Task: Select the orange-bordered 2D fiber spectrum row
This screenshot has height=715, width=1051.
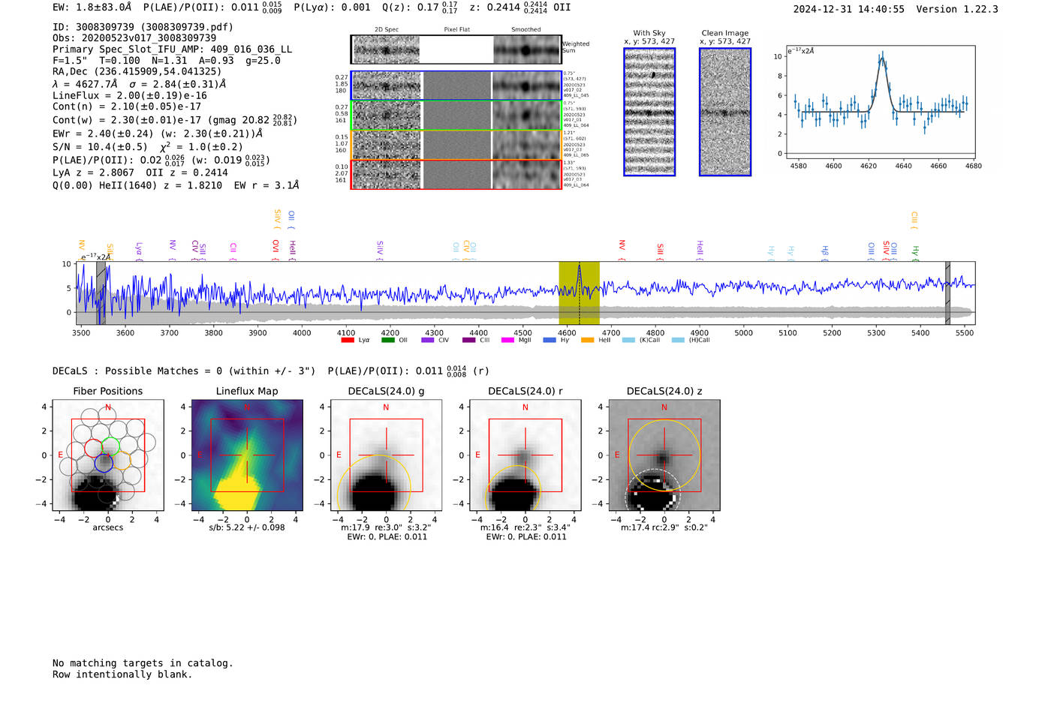Action: click(x=456, y=144)
